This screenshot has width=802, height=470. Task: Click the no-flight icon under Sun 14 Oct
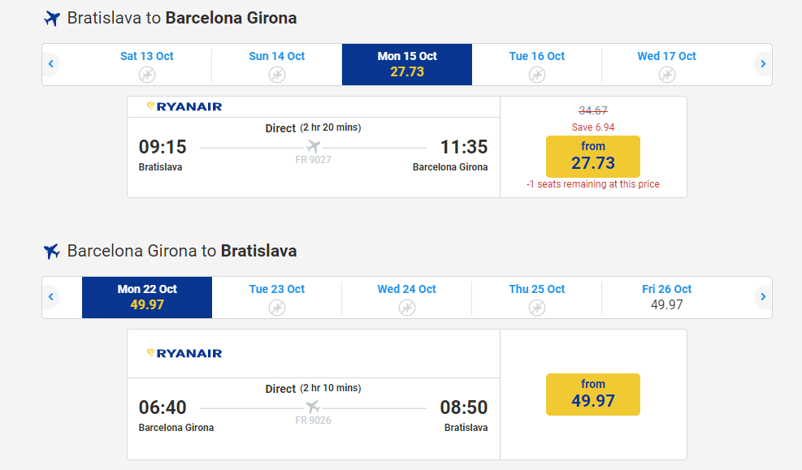click(x=277, y=75)
